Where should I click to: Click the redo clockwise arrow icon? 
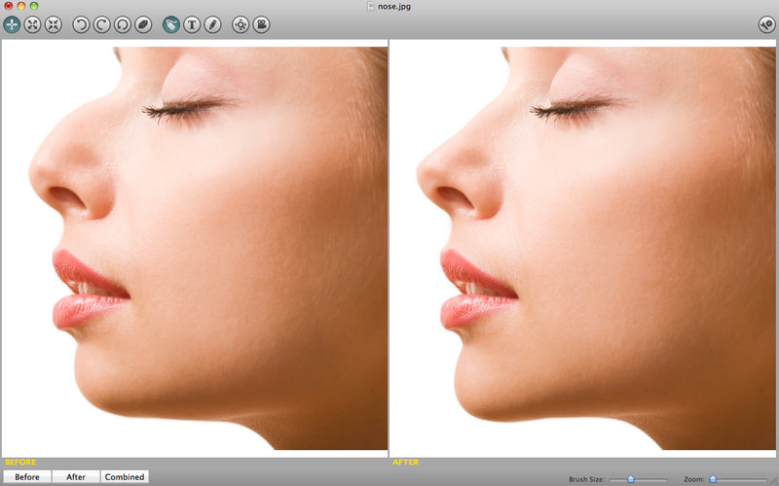(x=101, y=25)
